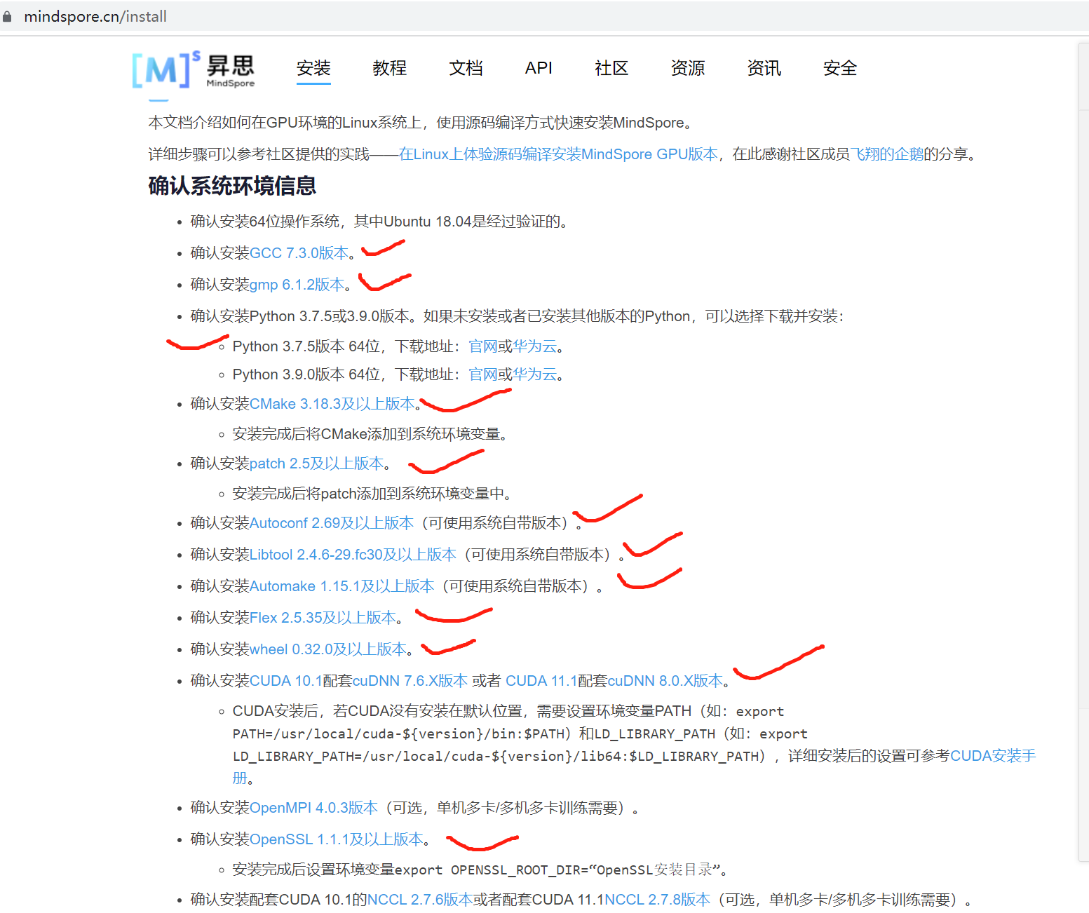The width and height of the screenshot is (1089, 913).
Task: Click the PATH=/usr/local/cuda-${version}/bin code text
Action: 400,733
